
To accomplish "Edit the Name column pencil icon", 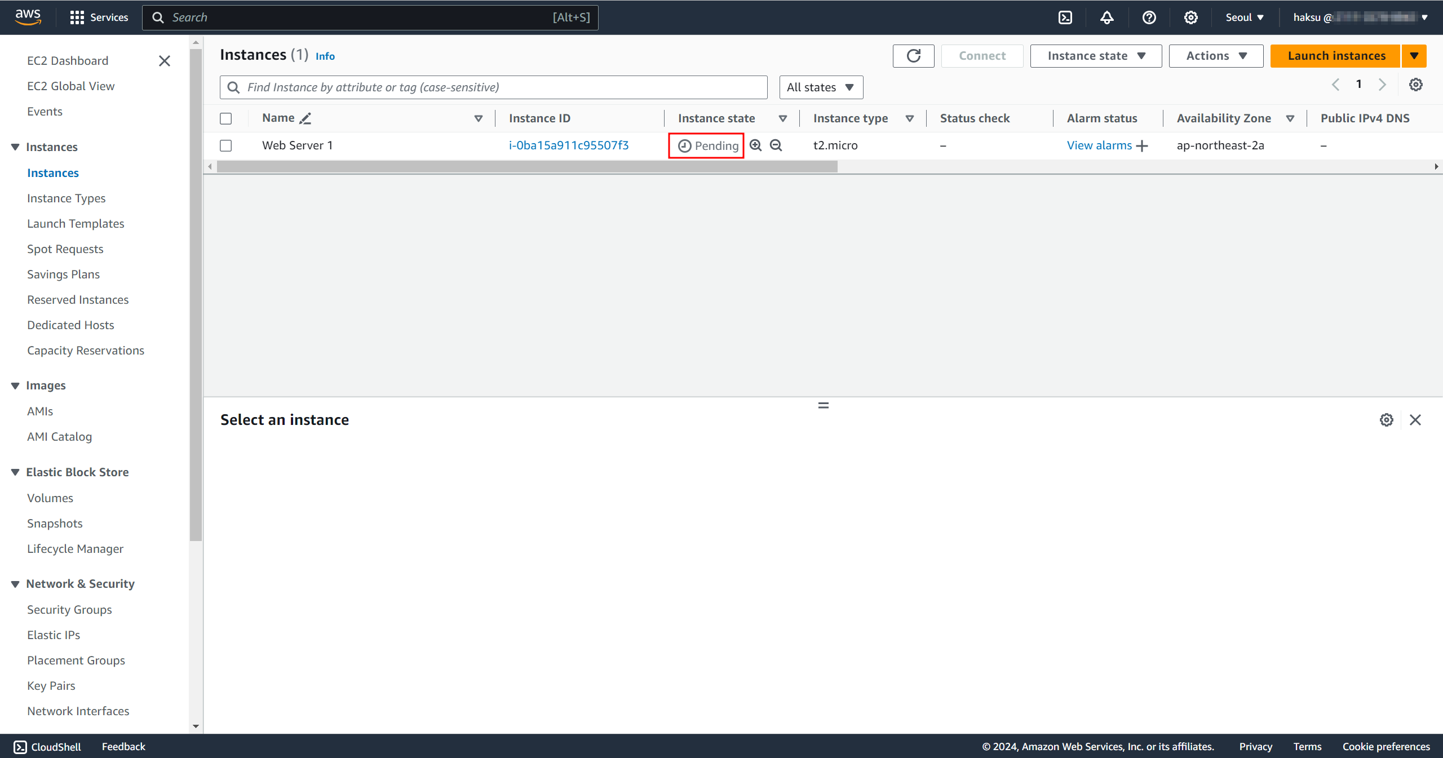I will click(x=306, y=118).
